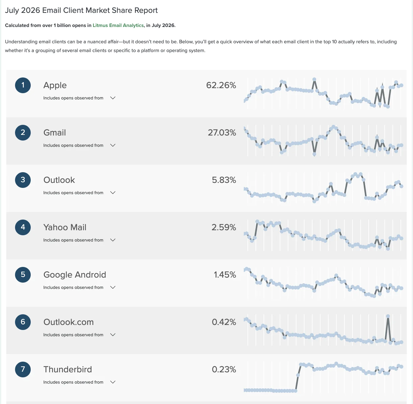Click the rank 2 circle badge

[23, 133]
